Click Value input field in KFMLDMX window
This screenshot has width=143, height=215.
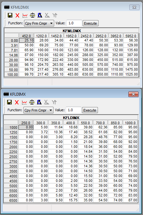(x=74, y=23)
